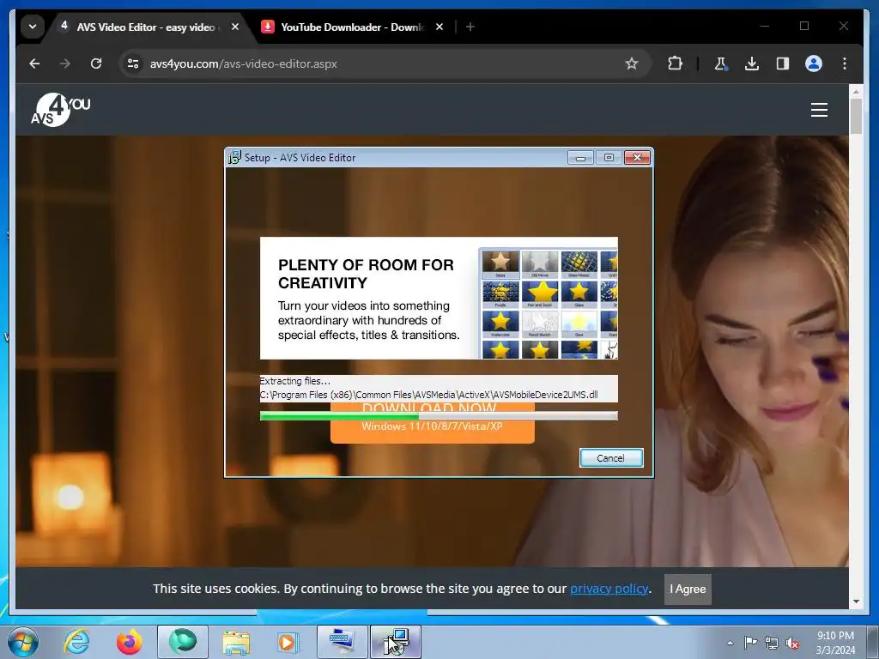
Task: Launch Internet Explorer from taskbar
Action: click(x=76, y=642)
